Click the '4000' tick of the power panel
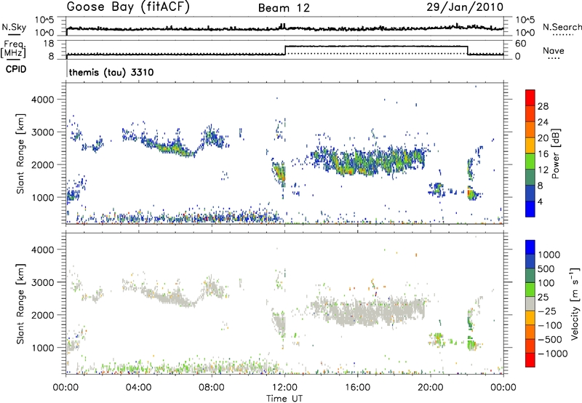The height and width of the screenshot is (403, 582). [42, 100]
